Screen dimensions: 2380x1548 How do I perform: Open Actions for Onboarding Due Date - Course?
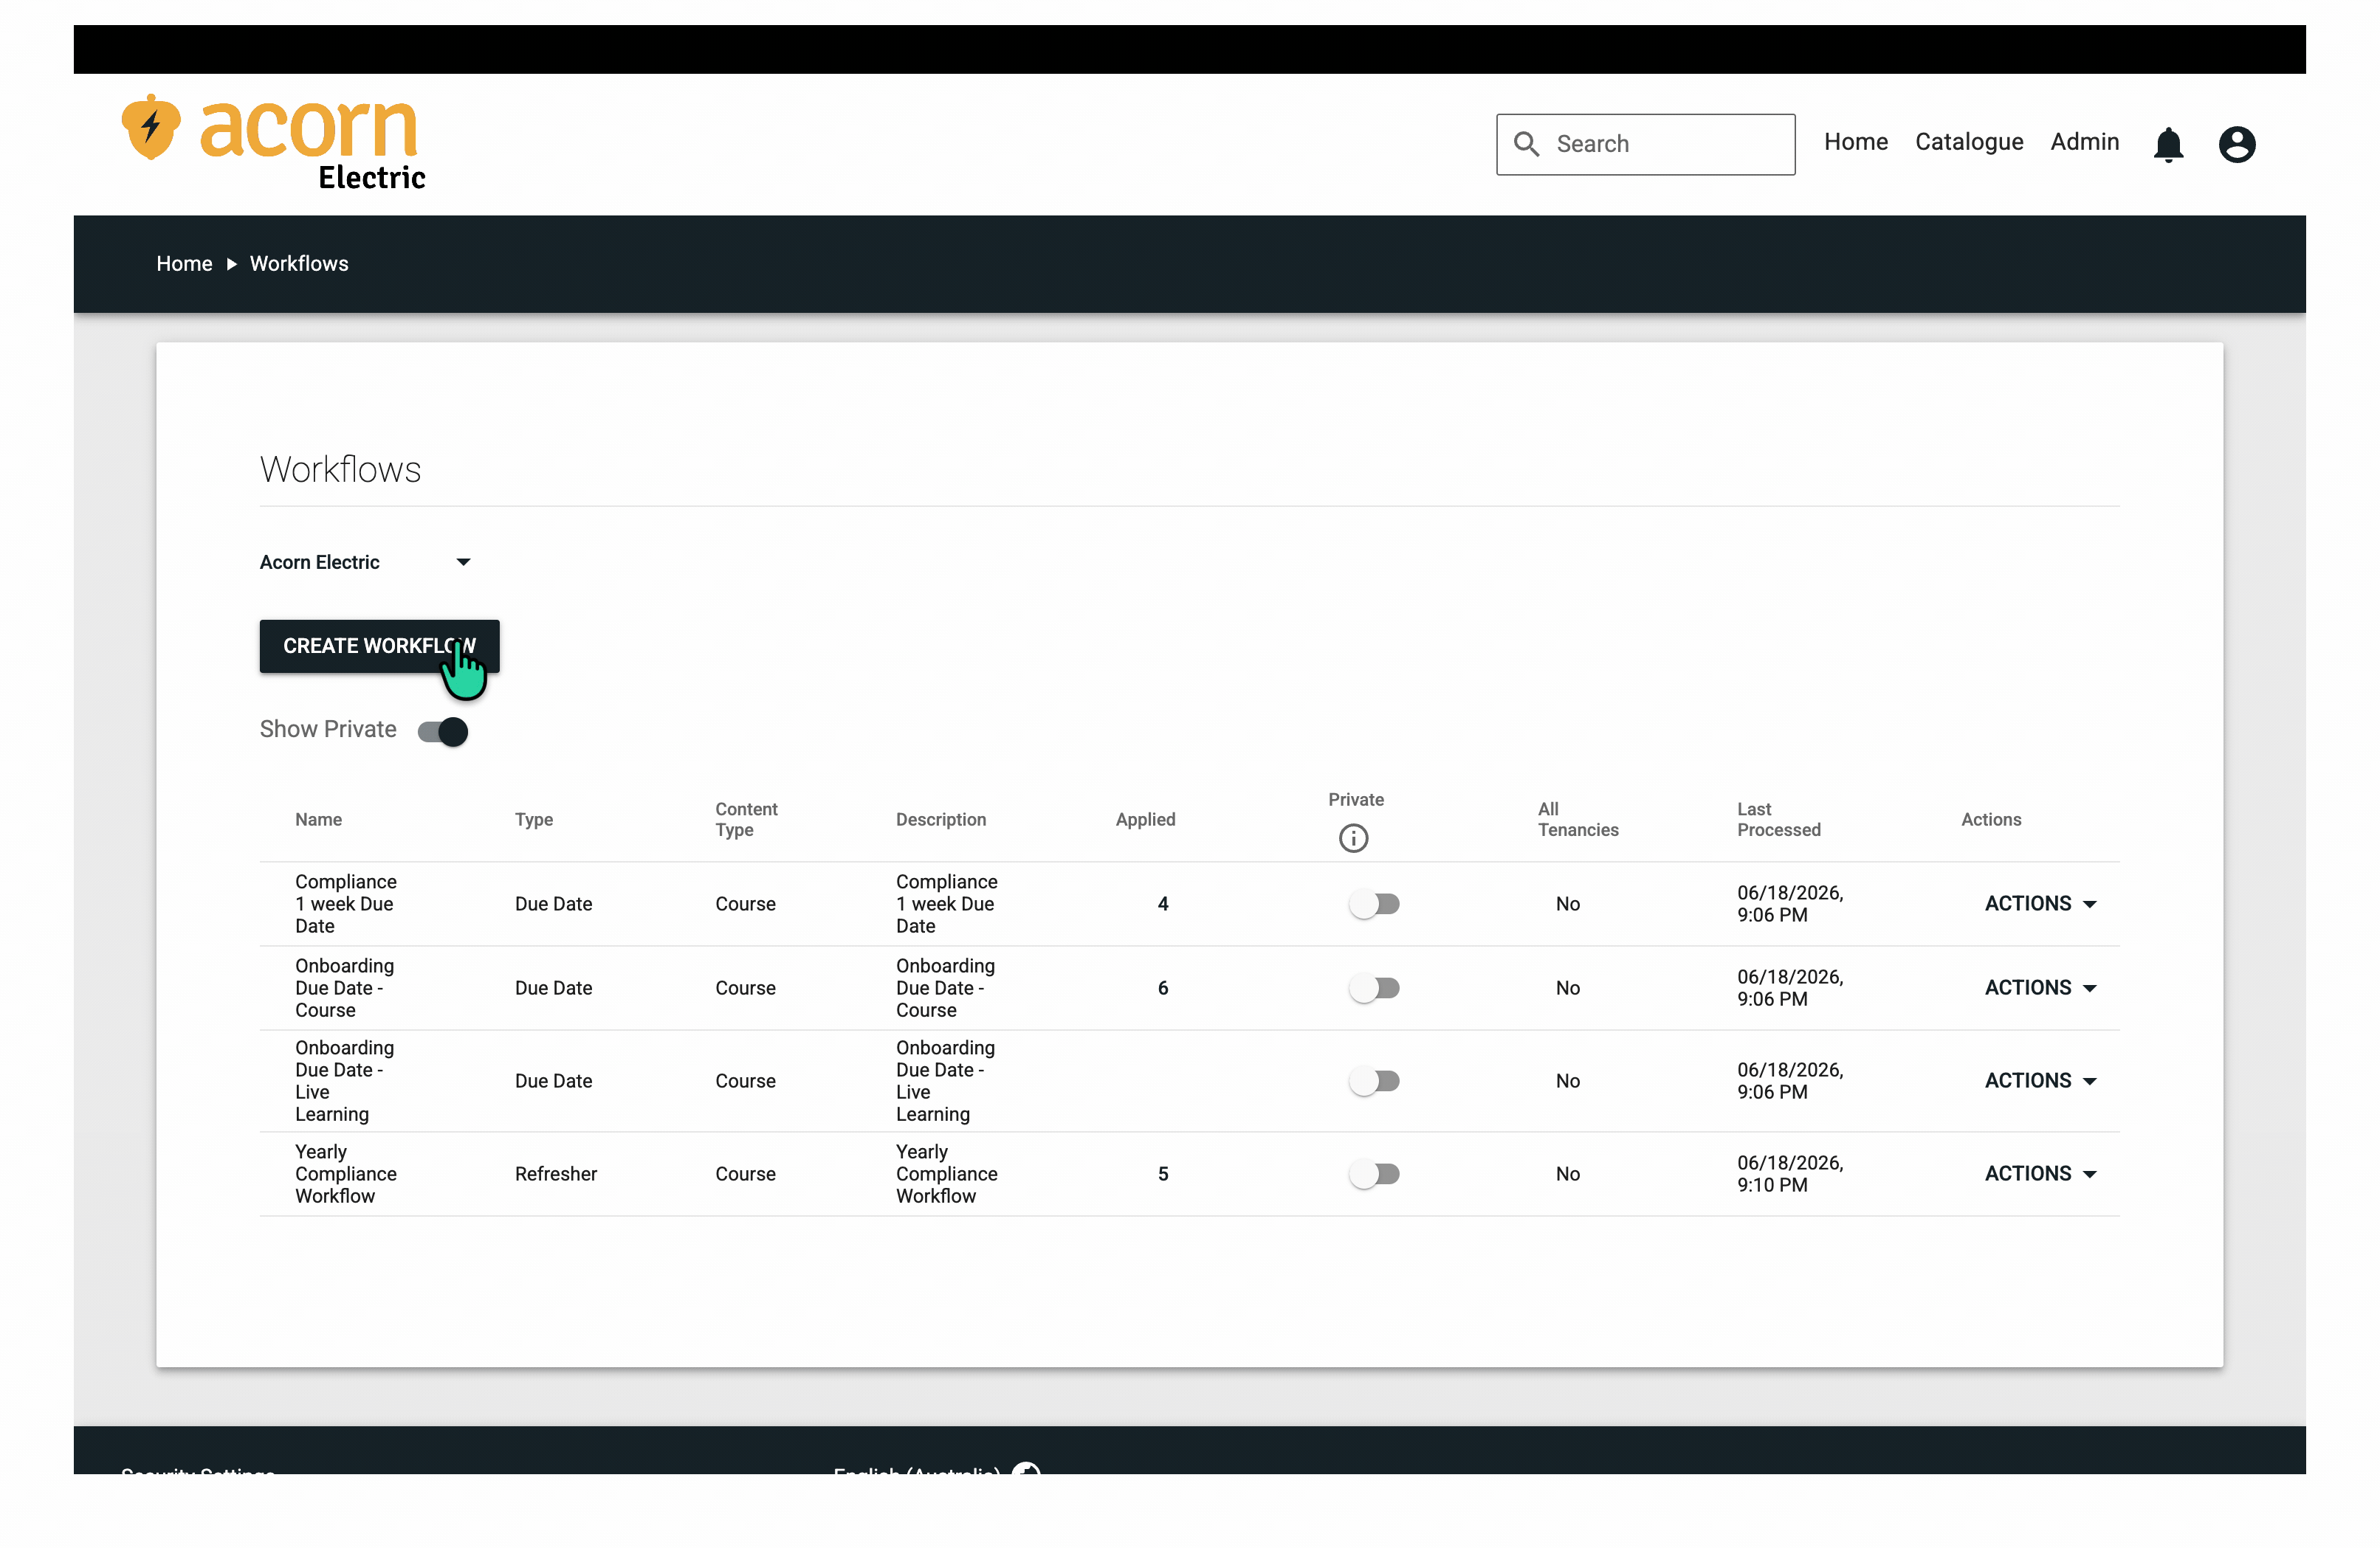[2040, 987]
